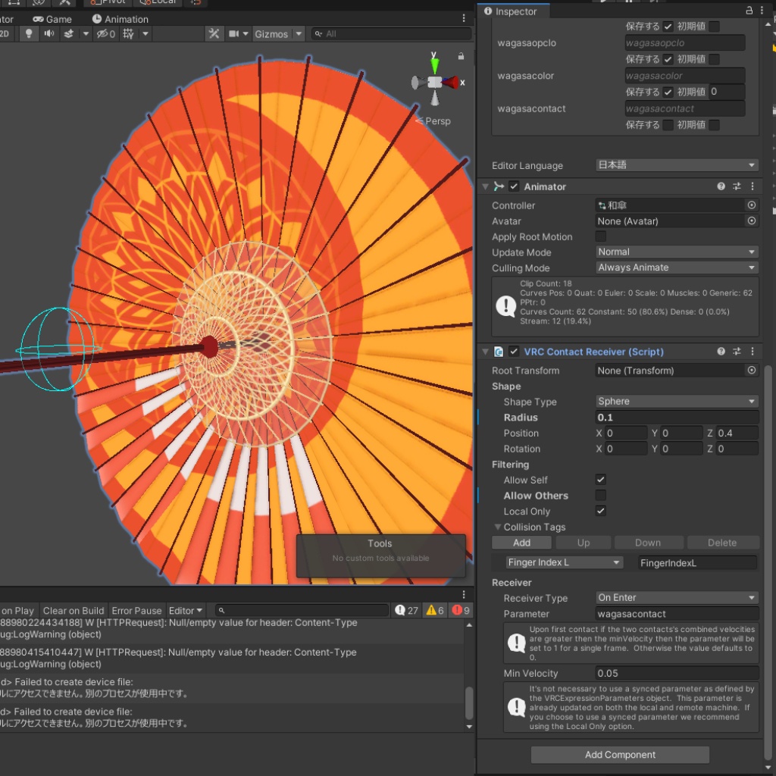Toggle scene lighting bulb icon
The image size is (776, 776).
pyautogui.click(x=29, y=34)
